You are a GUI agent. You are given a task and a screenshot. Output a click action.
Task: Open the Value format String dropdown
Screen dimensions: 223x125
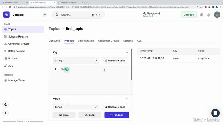coord(76,107)
